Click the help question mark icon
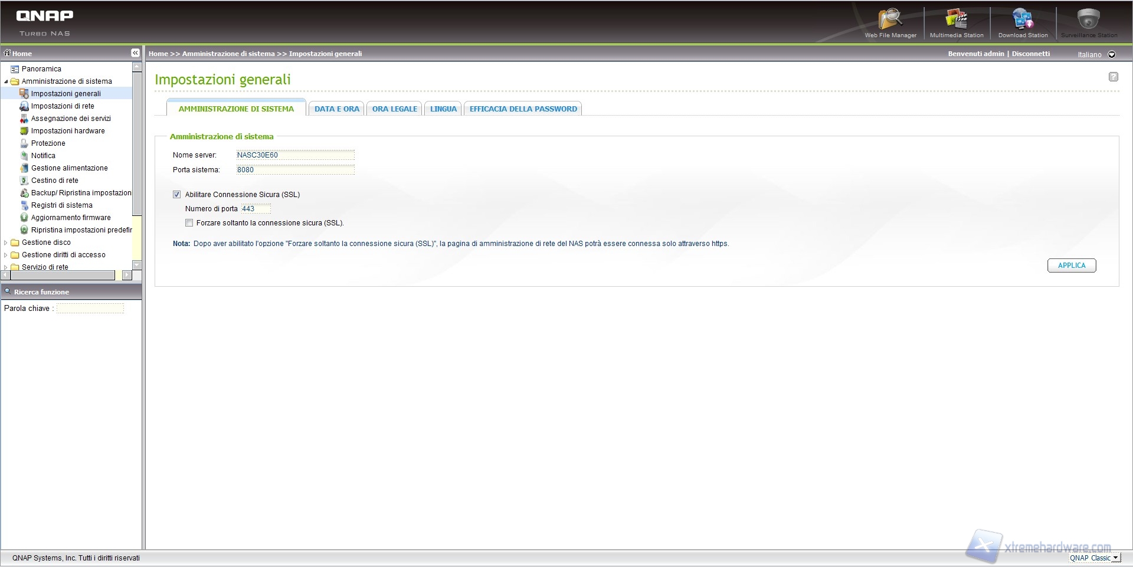The height and width of the screenshot is (567, 1133). (1113, 77)
